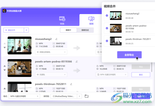Uncheck pexels-thirdman-7652811 in merge panel

point(107,41)
